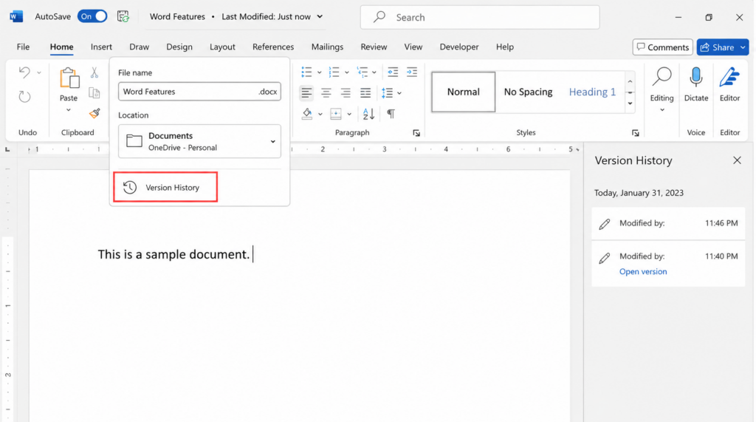
Task: Click the Open version link
Action: point(643,271)
